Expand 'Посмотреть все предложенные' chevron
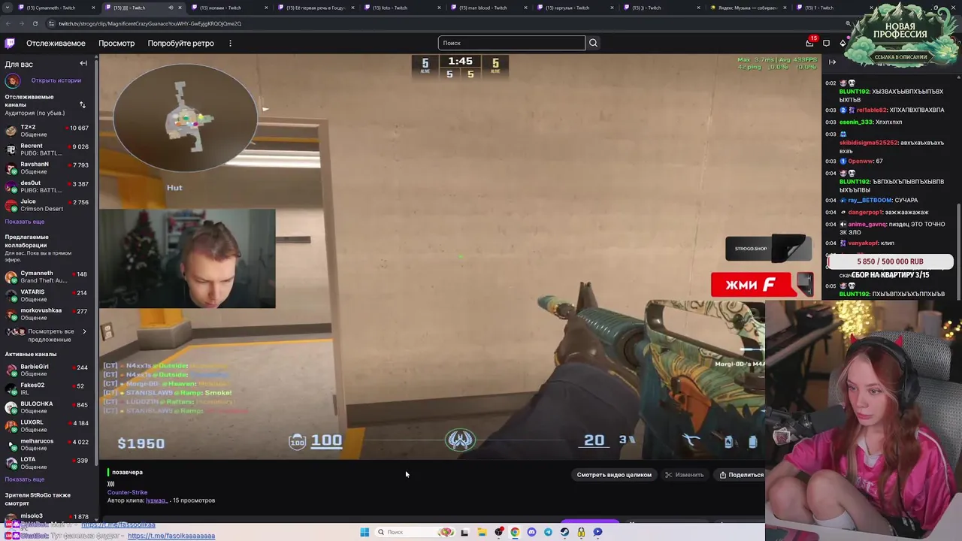962x541 pixels. pos(84,331)
